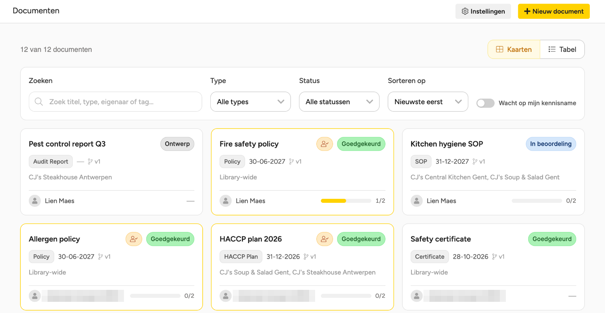The height and width of the screenshot is (313, 605).
Task: Click the version icon on Fire safety policy
Action: (292, 162)
